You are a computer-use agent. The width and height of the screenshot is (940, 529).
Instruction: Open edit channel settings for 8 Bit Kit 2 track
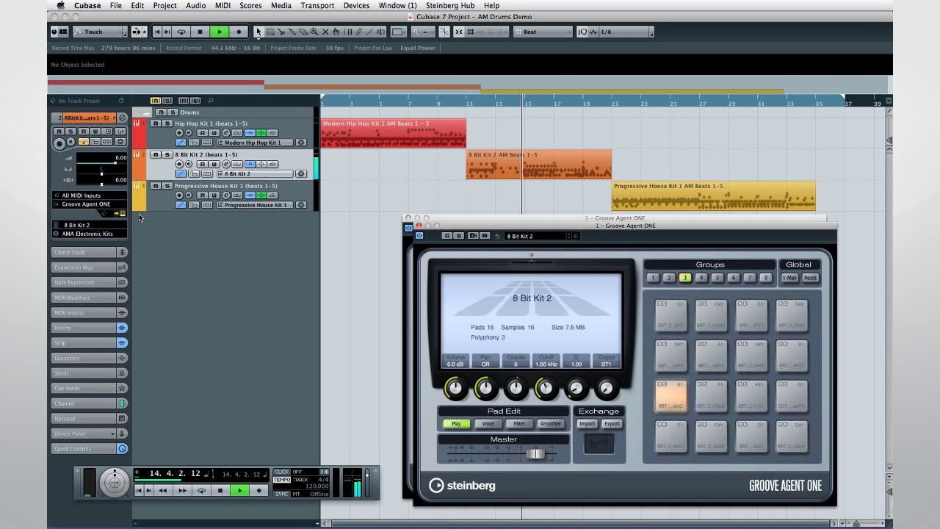226,164
